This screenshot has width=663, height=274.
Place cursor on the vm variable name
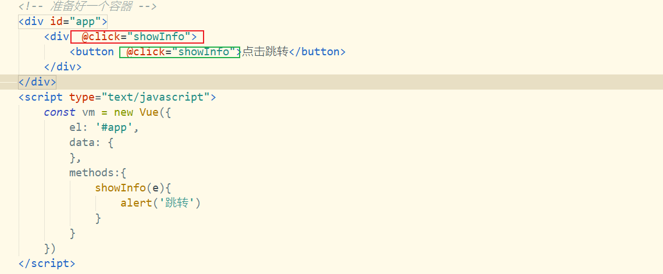tap(88, 112)
